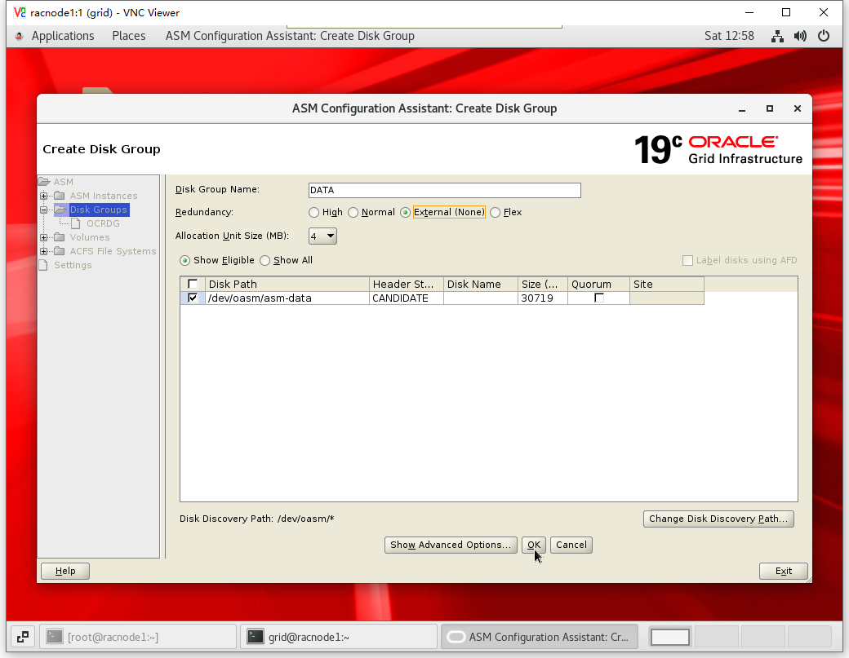Expand the Volumes tree node

[x=44, y=237]
